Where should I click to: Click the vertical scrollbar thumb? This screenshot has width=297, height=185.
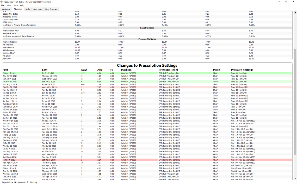(295, 102)
